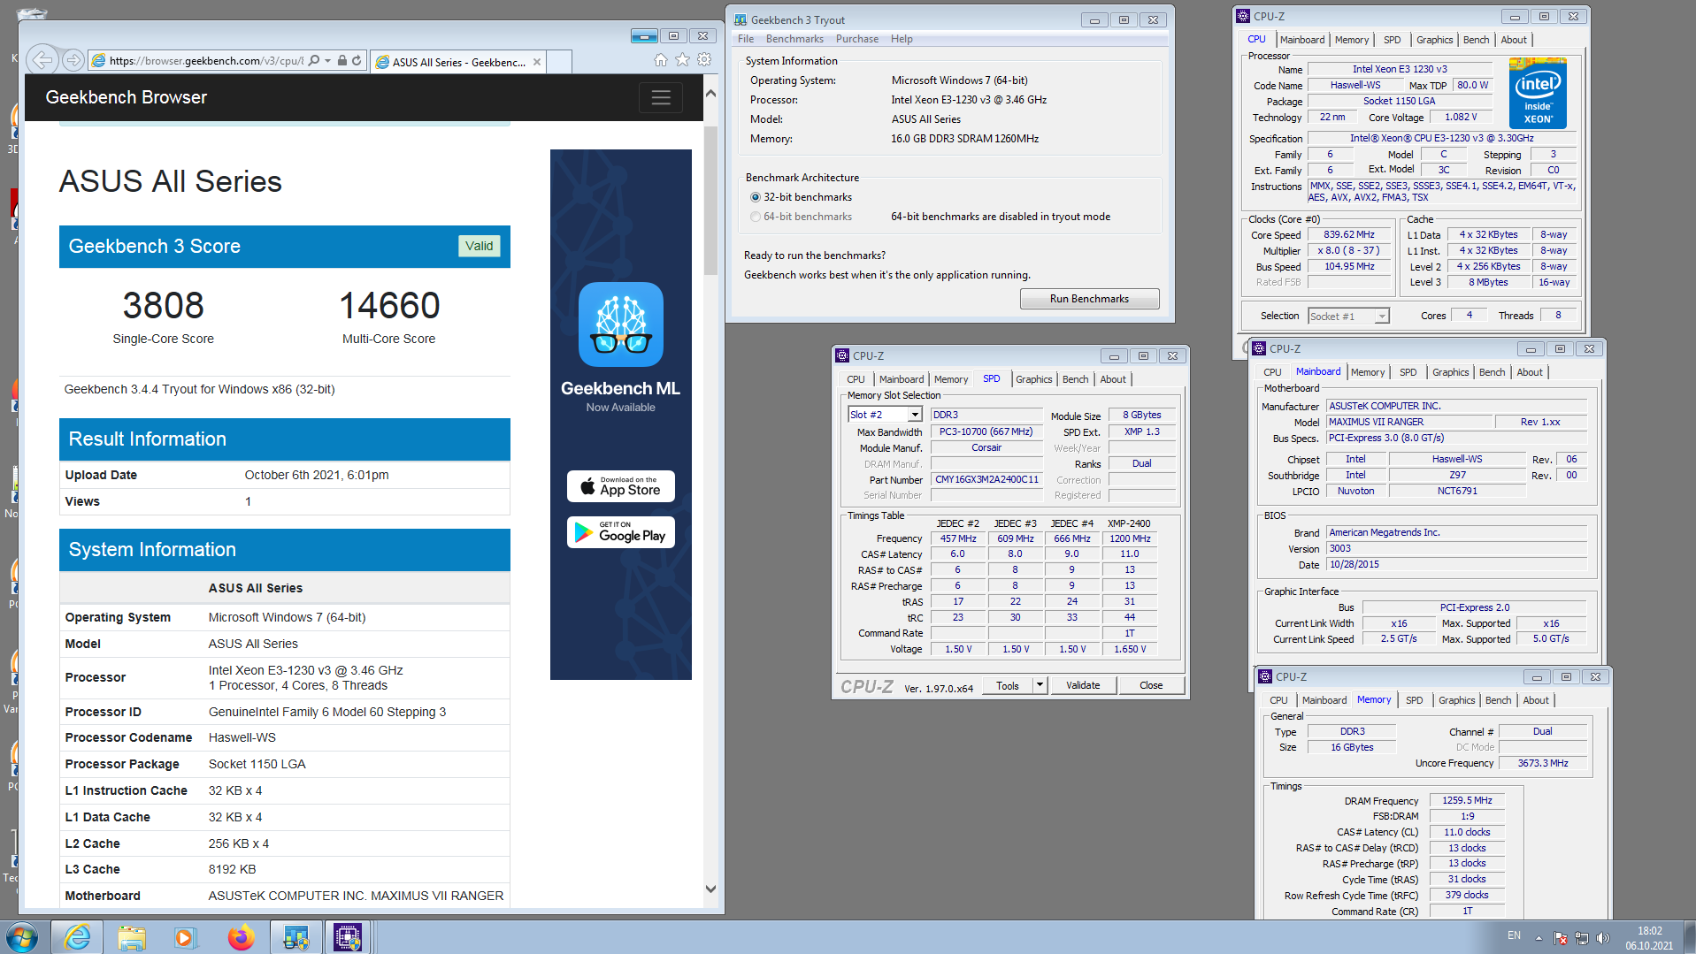Click the Geekbench 3 Tryout title bar icon
1696x954 pixels.
[x=740, y=19]
